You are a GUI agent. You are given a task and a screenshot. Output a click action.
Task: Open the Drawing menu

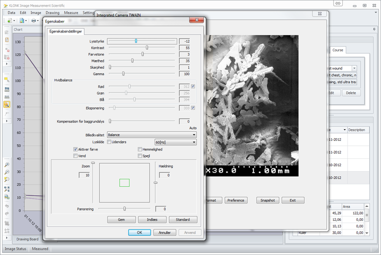click(x=53, y=13)
